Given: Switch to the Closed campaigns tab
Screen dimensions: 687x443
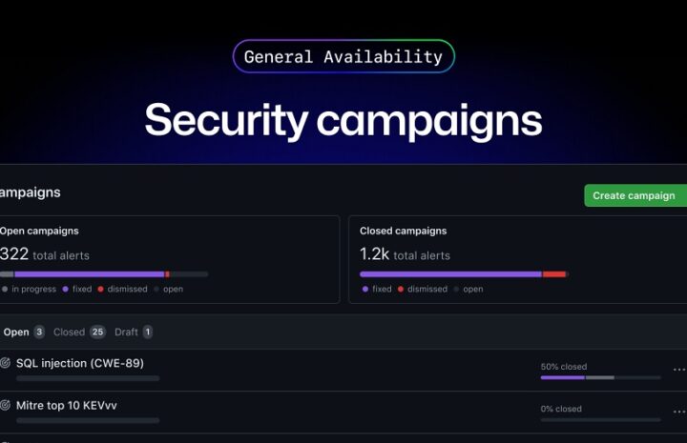Looking at the screenshot, I should [x=79, y=332].
